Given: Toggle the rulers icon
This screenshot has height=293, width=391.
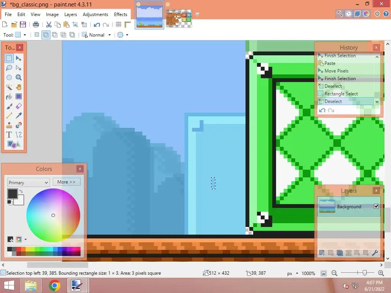Looking at the screenshot, I should pyautogui.click(x=128, y=24).
